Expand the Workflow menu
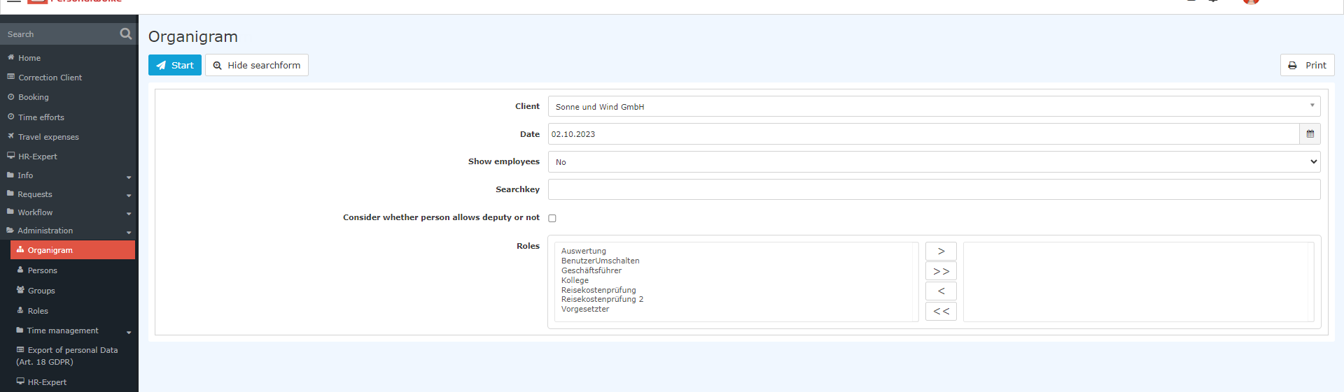 [x=68, y=212]
